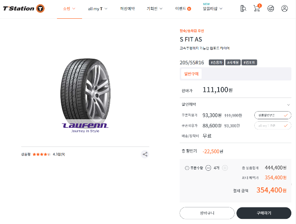Click the 무료 shipping/installation fee text
296x224 pixels.
tap(207, 136)
